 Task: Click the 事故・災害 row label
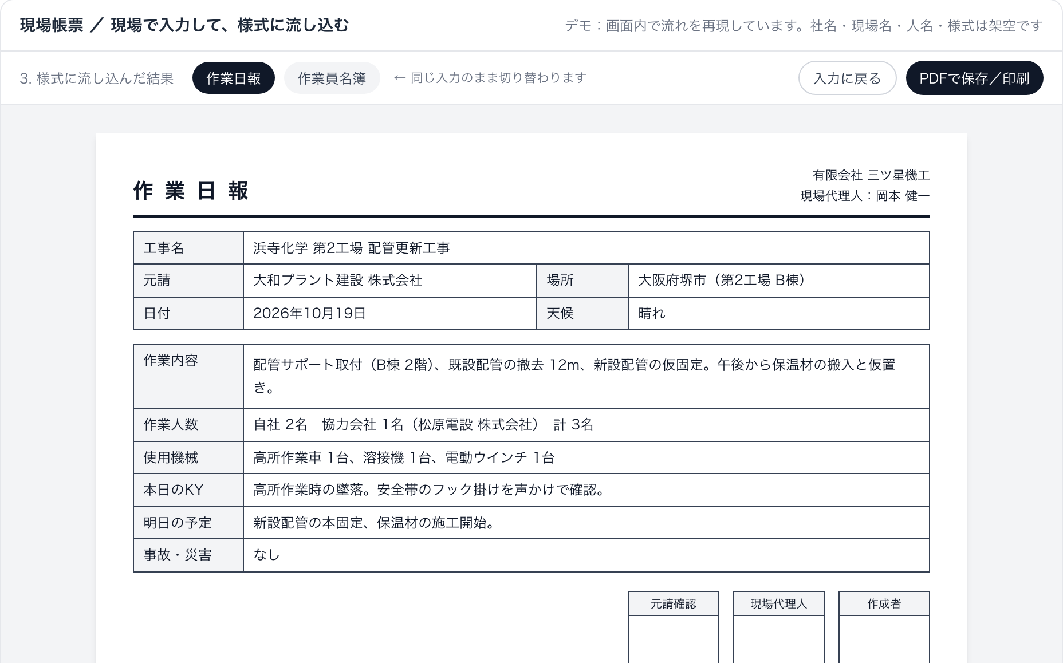pos(188,555)
